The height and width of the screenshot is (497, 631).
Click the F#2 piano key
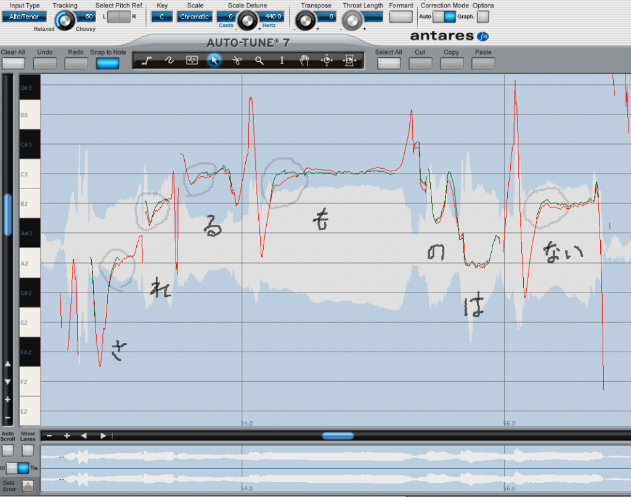coord(30,352)
